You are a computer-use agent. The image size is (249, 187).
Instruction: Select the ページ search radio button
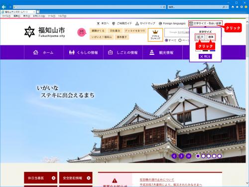pyautogui.click(x=180, y=40)
